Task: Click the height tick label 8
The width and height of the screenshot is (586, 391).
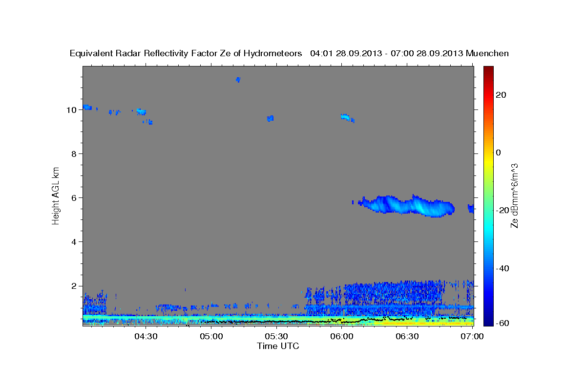Action: (x=75, y=154)
